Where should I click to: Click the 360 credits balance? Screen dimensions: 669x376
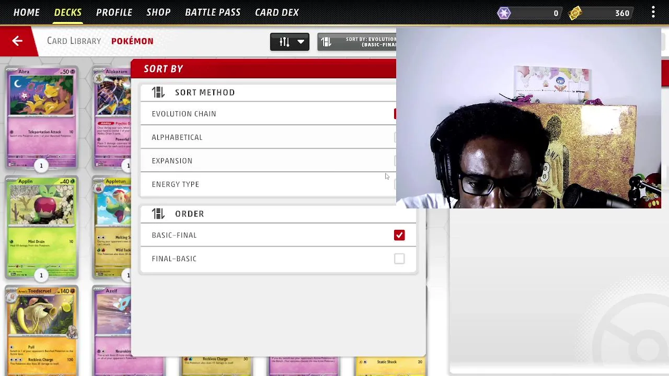(x=622, y=13)
